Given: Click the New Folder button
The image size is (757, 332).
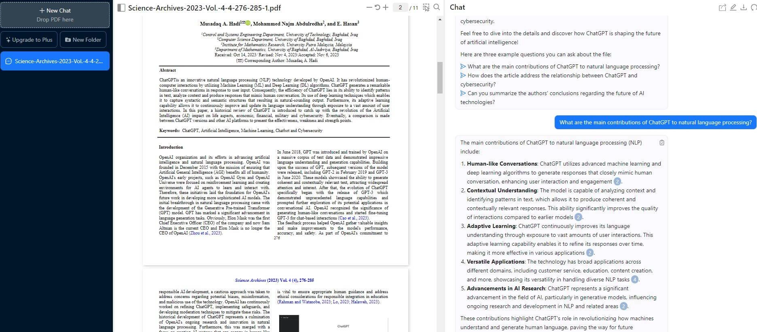Looking at the screenshot, I should click(x=83, y=40).
